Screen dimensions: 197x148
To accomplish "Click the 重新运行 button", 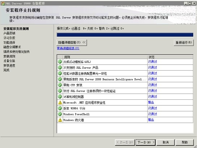I will 184,43.
